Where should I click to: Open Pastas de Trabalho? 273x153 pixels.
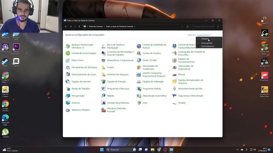coord(78,89)
